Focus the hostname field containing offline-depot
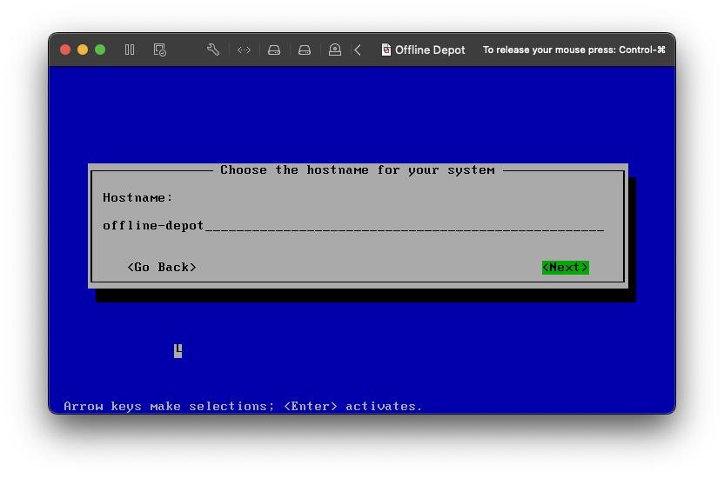 click(352, 226)
